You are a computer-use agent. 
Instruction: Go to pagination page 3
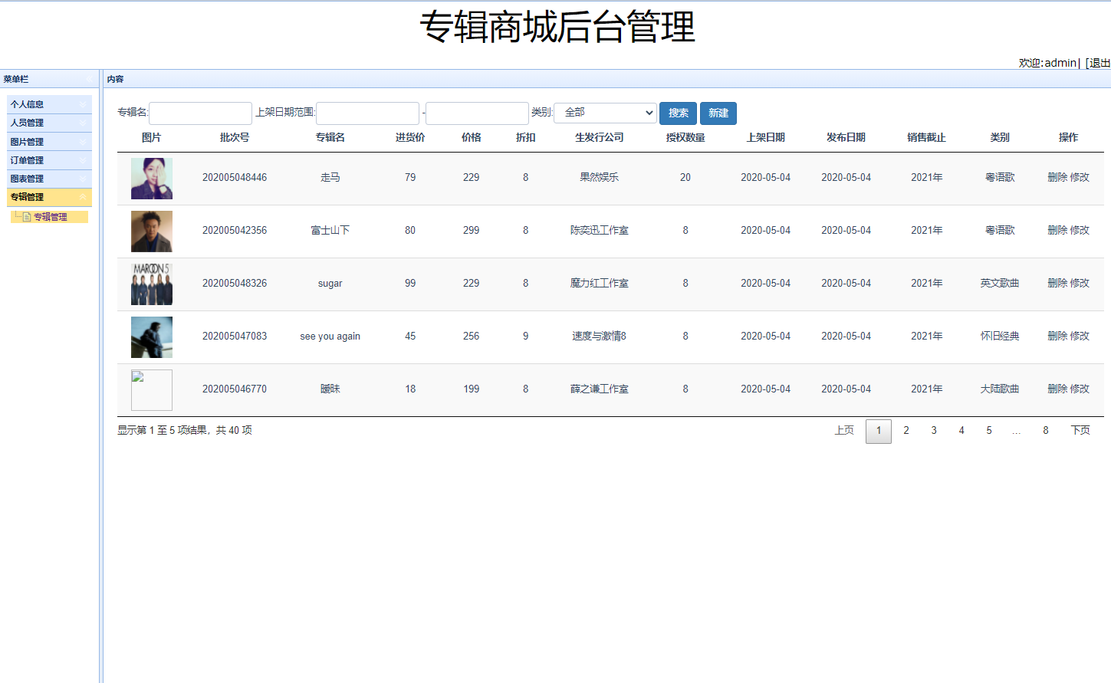(934, 431)
